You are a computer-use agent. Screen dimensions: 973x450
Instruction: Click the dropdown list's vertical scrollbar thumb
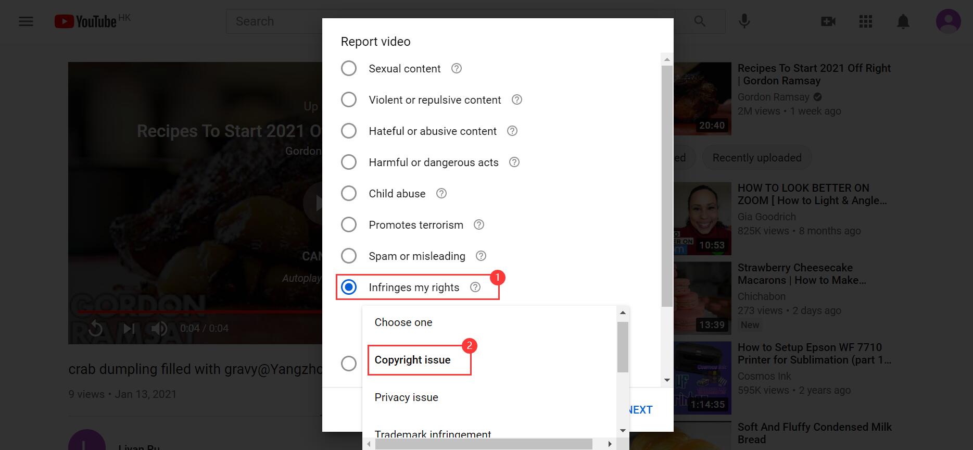click(x=623, y=347)
